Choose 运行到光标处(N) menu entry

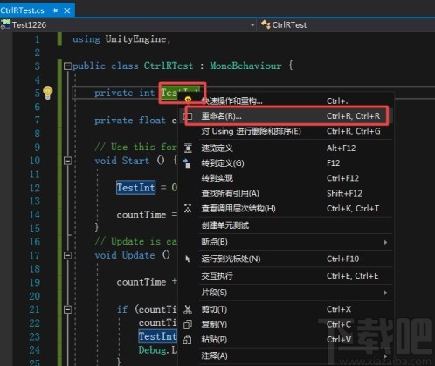point(286,259)
